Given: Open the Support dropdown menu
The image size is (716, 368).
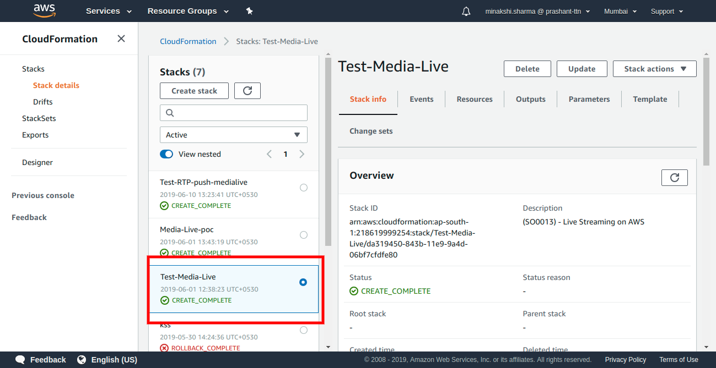Looking at the screenshot, I should click(x=667, y=11).
